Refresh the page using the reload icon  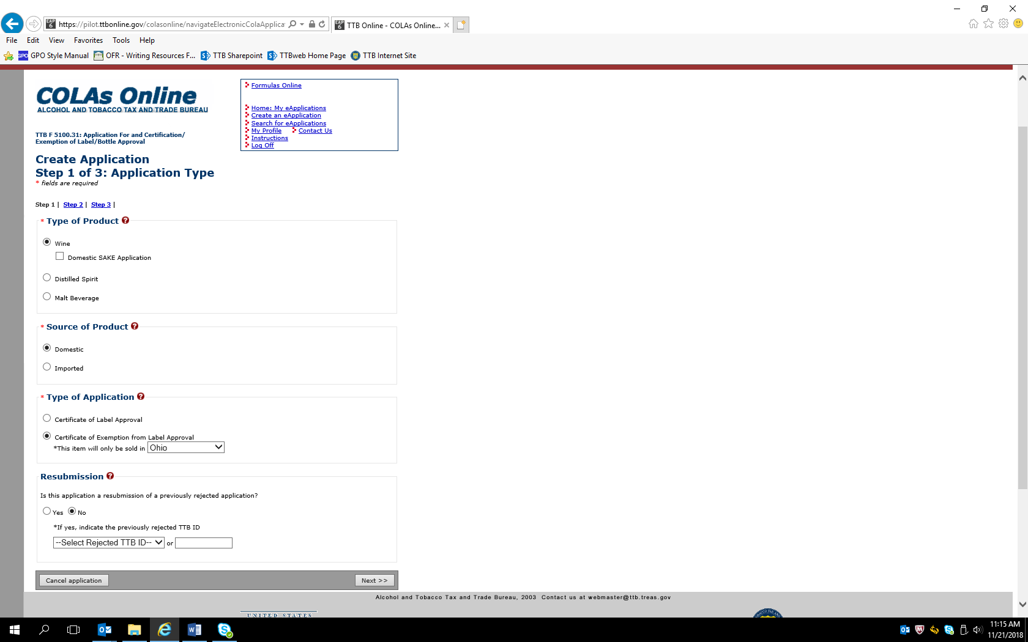point(322,24)
